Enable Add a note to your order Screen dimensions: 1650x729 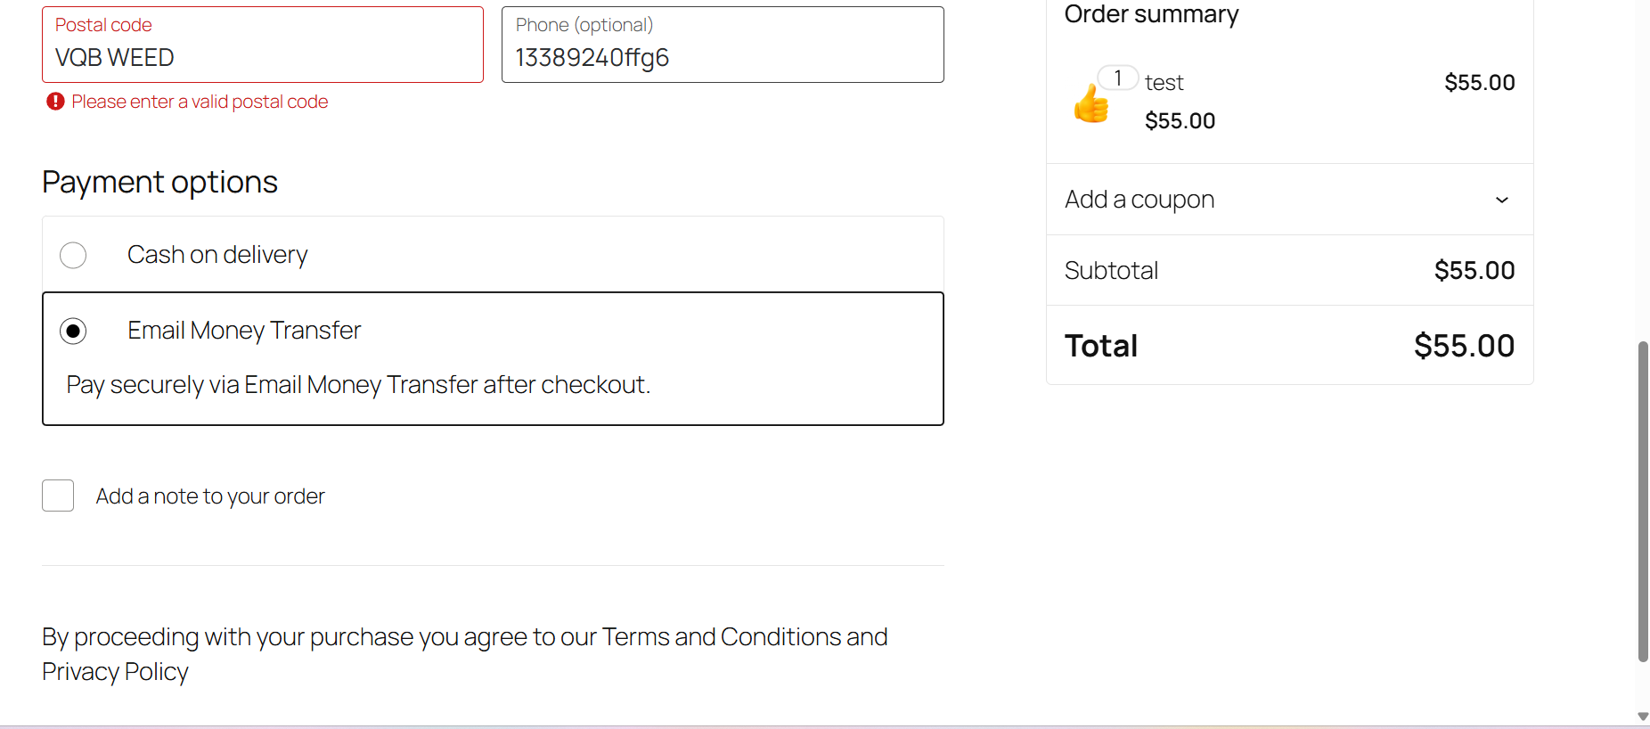pos(58,496)
